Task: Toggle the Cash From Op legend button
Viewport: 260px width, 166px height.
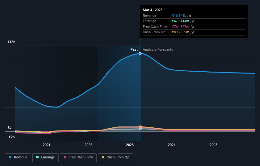Action: click(x=115, y=157)
